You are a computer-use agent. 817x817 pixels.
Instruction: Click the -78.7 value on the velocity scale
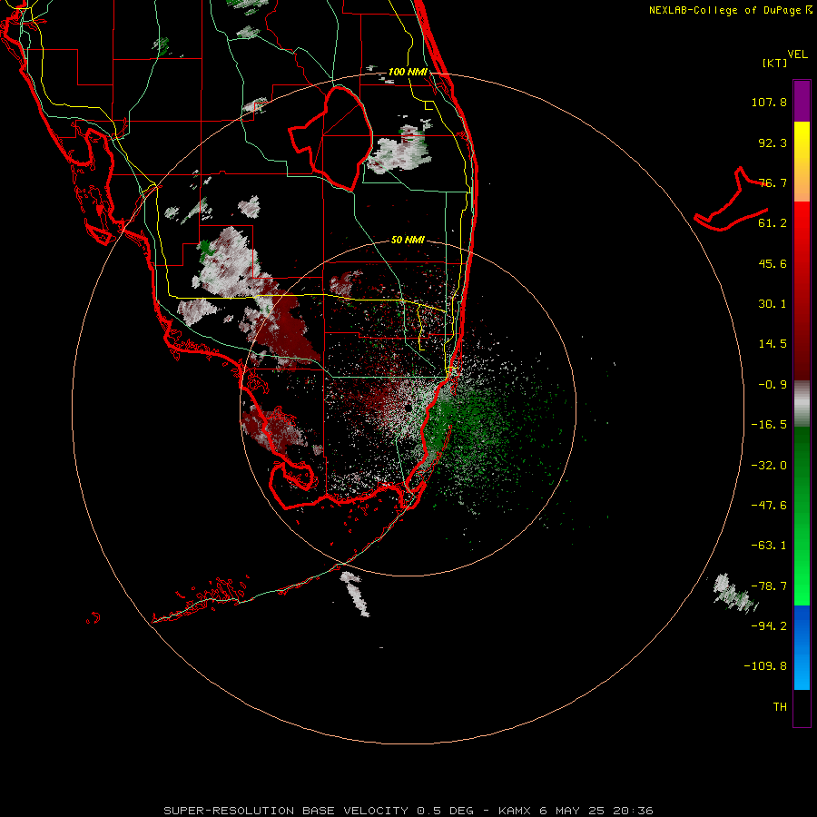pyautogui.click(x=769, y=586)
